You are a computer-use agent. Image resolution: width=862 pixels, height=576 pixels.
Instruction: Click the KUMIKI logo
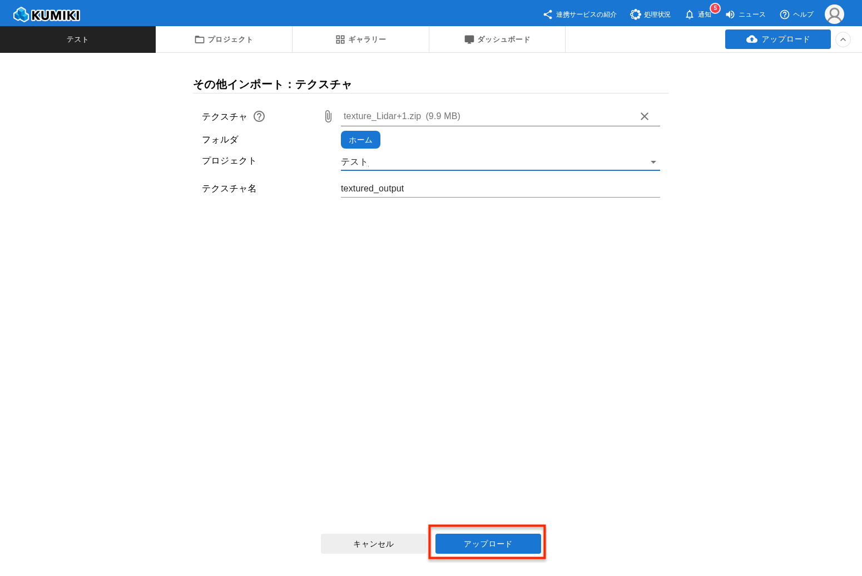coord(47,14)
